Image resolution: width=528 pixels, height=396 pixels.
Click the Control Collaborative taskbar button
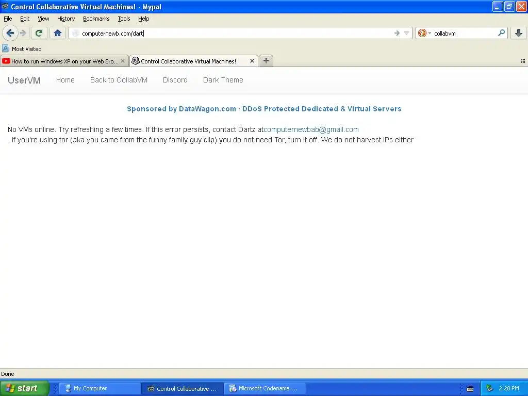click(182, 388)
